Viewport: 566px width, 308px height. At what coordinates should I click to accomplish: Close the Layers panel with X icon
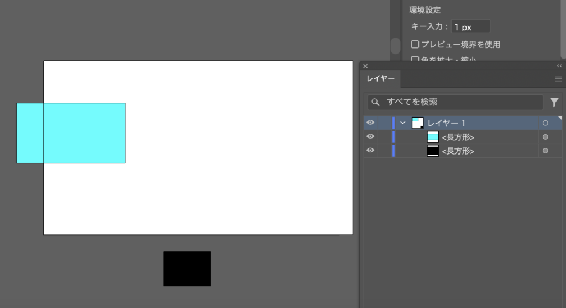tap(365, 66)
